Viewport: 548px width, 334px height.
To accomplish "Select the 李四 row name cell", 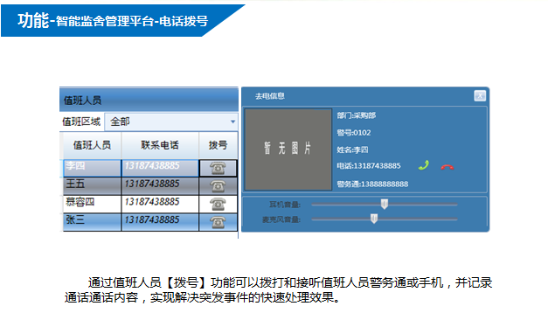I will click(x=92, y=168).
